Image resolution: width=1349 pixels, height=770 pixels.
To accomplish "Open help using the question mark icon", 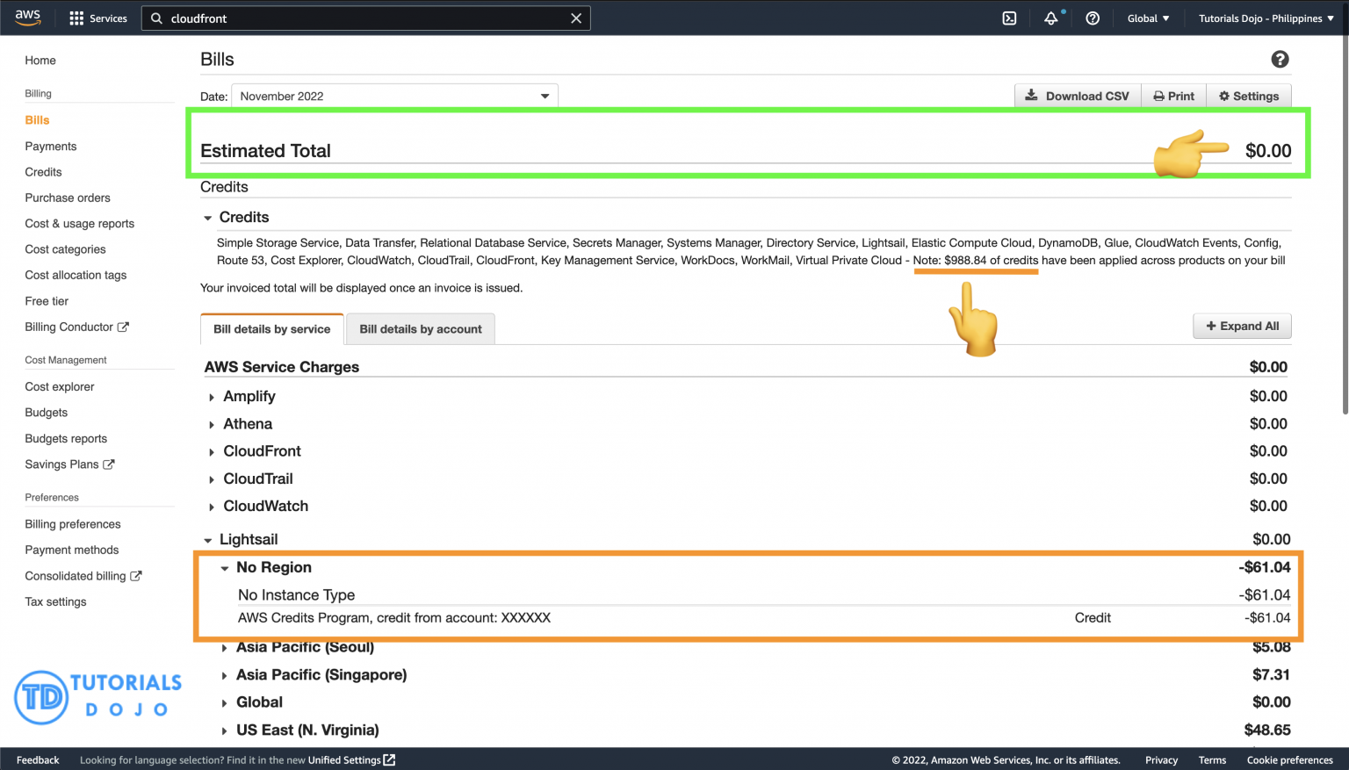I will click(x=1092, y=18).
